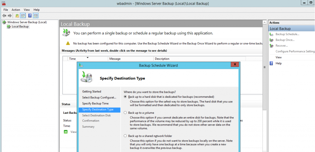Image resolution: width=315 pixels, height=152 pixels.
Task: Select Back up to a volume option
Action: [126, 113]
